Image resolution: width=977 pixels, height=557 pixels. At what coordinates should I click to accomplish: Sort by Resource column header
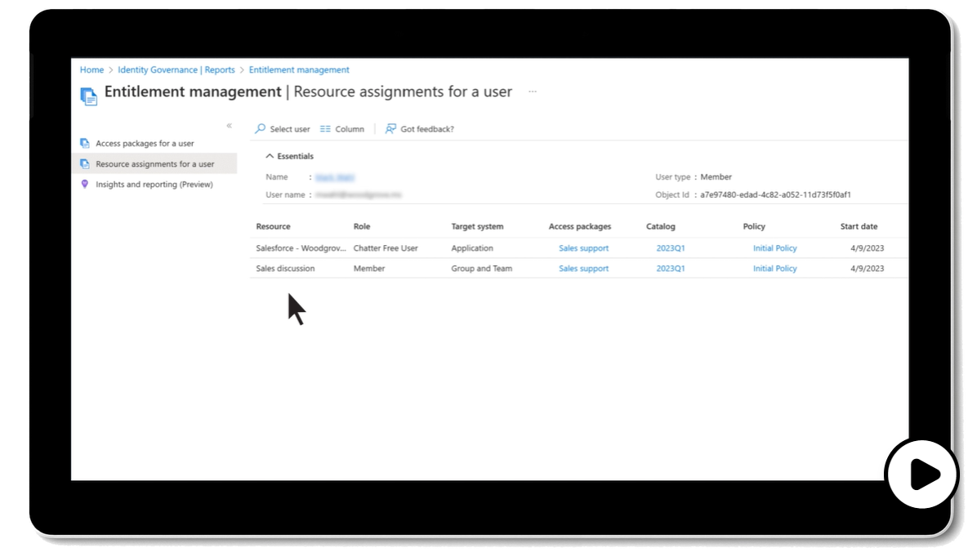pos(273,226)
